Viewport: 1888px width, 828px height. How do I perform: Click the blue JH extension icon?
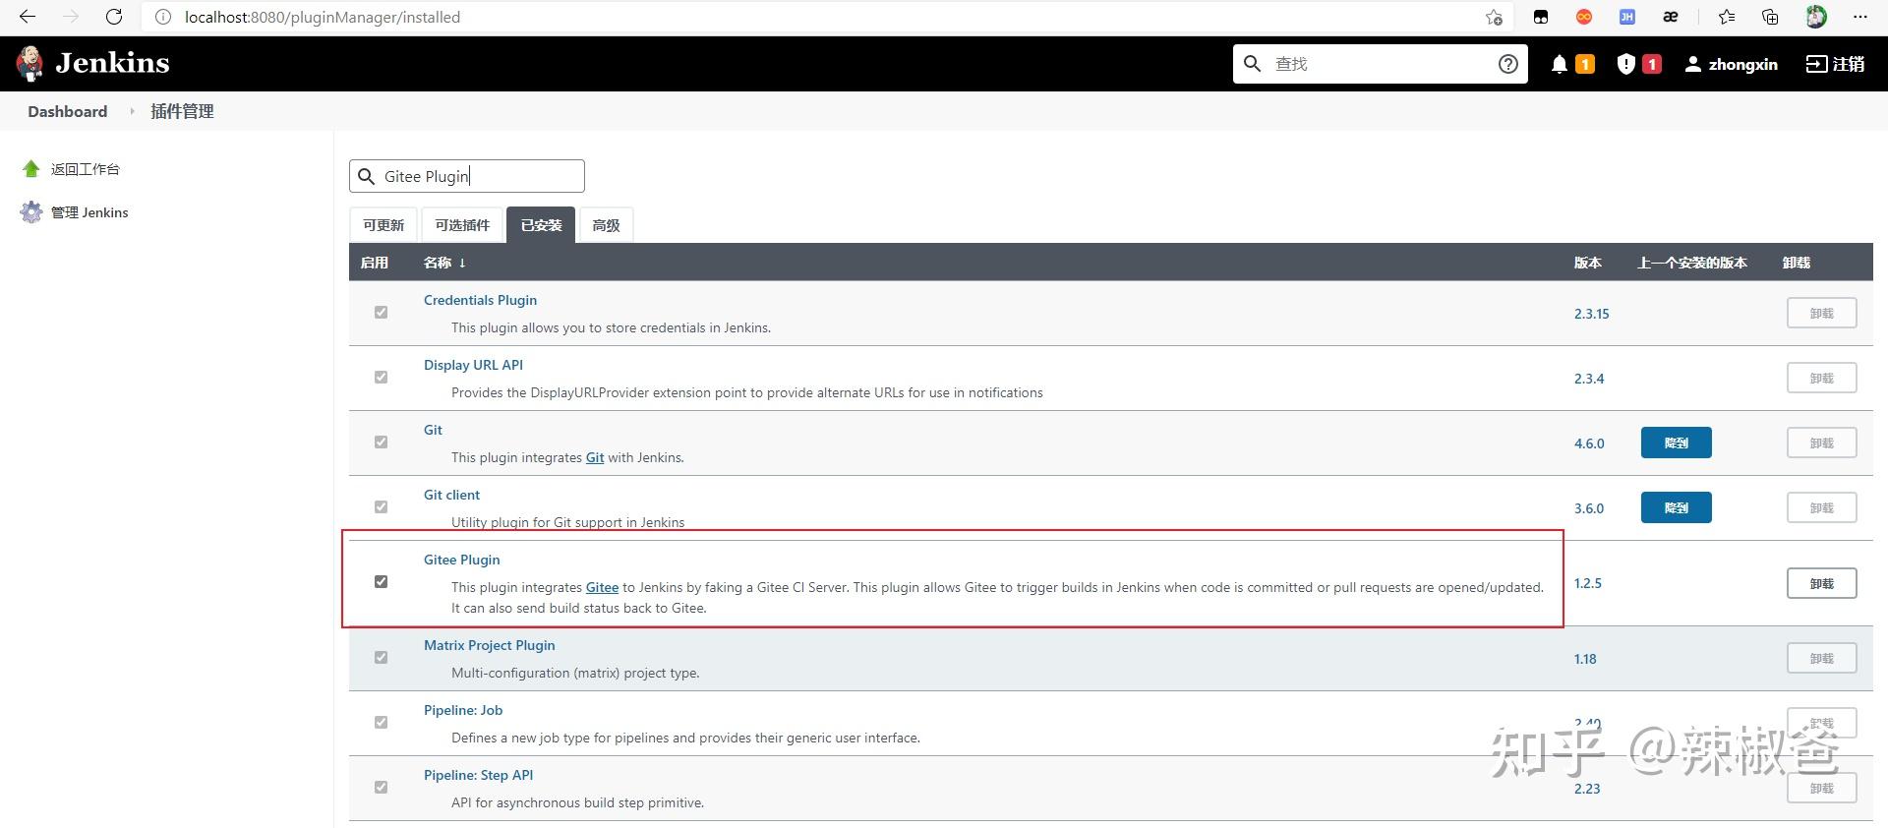[x=1627, y=17]
